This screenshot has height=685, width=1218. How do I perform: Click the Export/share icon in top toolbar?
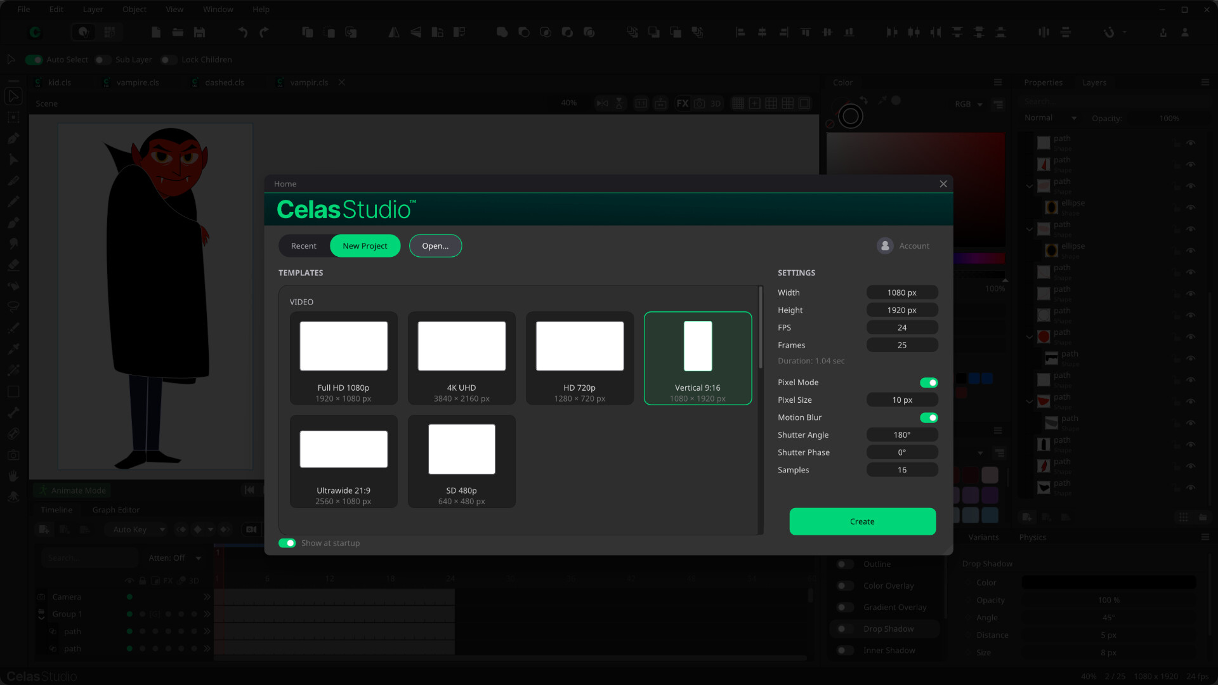point(1163,32)
